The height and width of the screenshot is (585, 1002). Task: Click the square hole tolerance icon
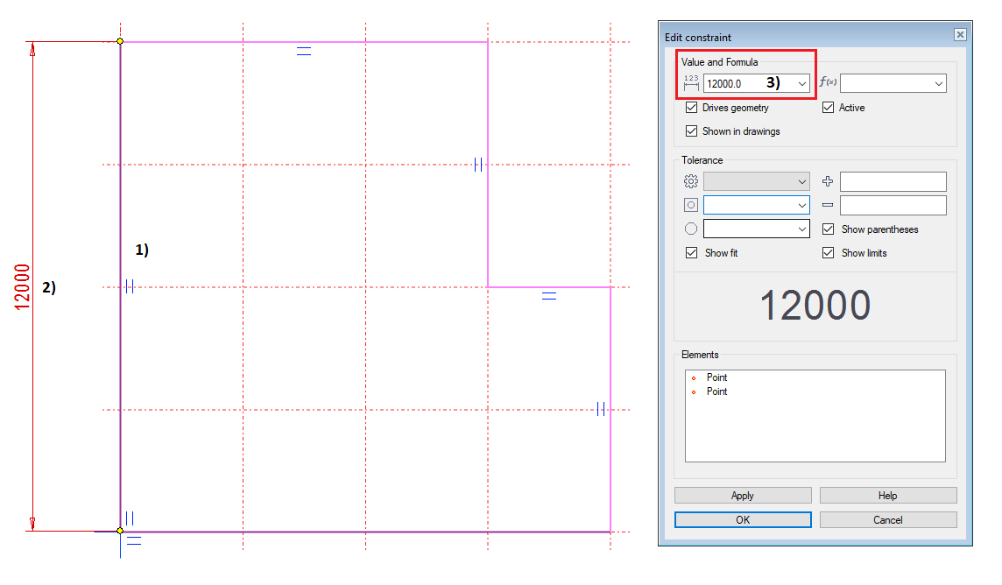(691, 205)
